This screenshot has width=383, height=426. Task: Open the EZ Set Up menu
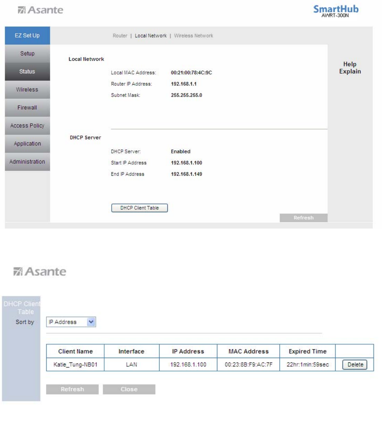pos(27,35)
